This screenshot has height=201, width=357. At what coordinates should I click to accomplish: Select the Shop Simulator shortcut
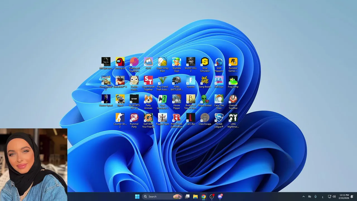tap(205, 65)
